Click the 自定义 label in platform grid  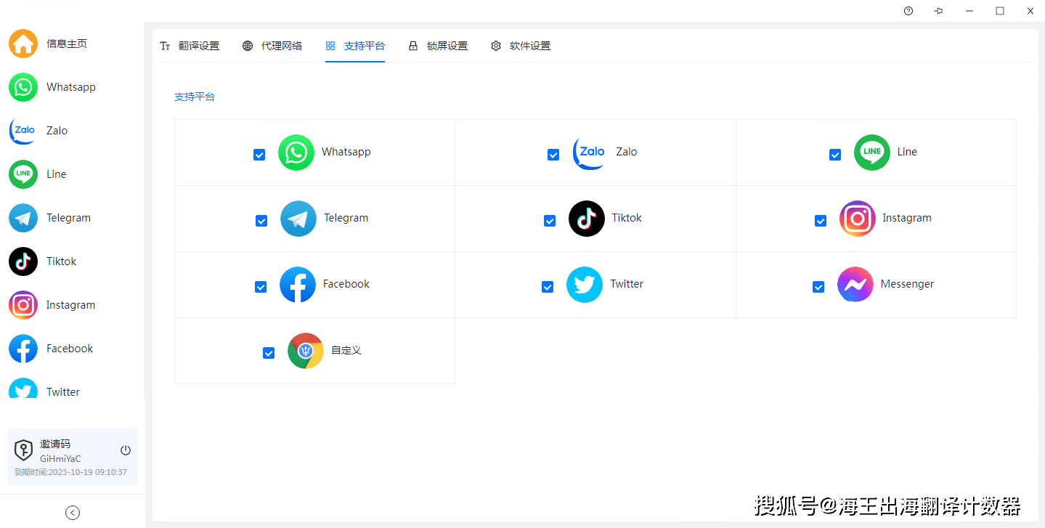[346, 350]
